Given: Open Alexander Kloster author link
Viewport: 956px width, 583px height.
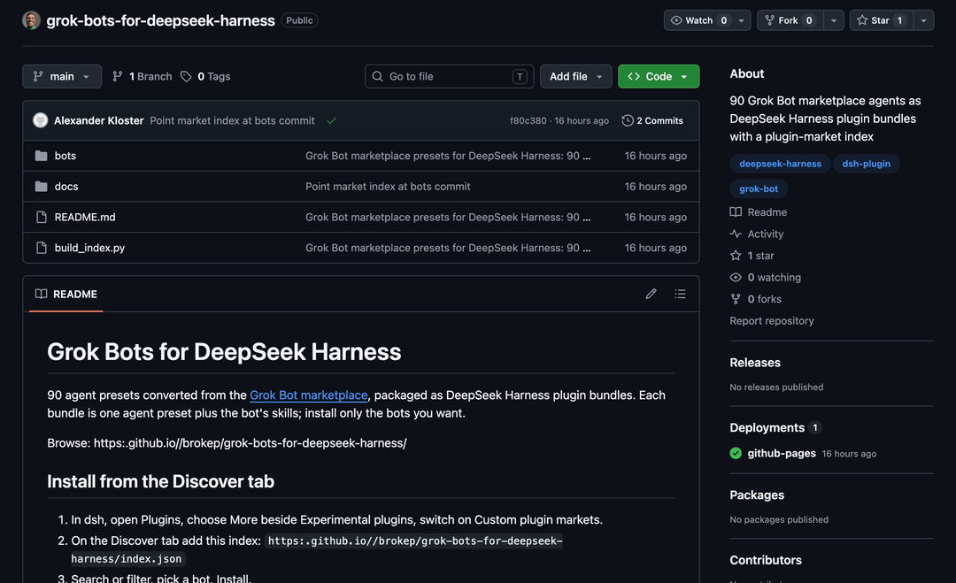Looking at the screenshot, I should (99, 120).
